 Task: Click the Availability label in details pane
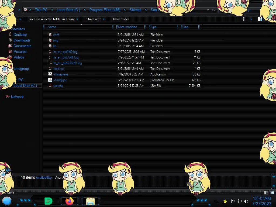tap(44, 178)
